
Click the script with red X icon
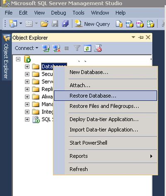98,48
